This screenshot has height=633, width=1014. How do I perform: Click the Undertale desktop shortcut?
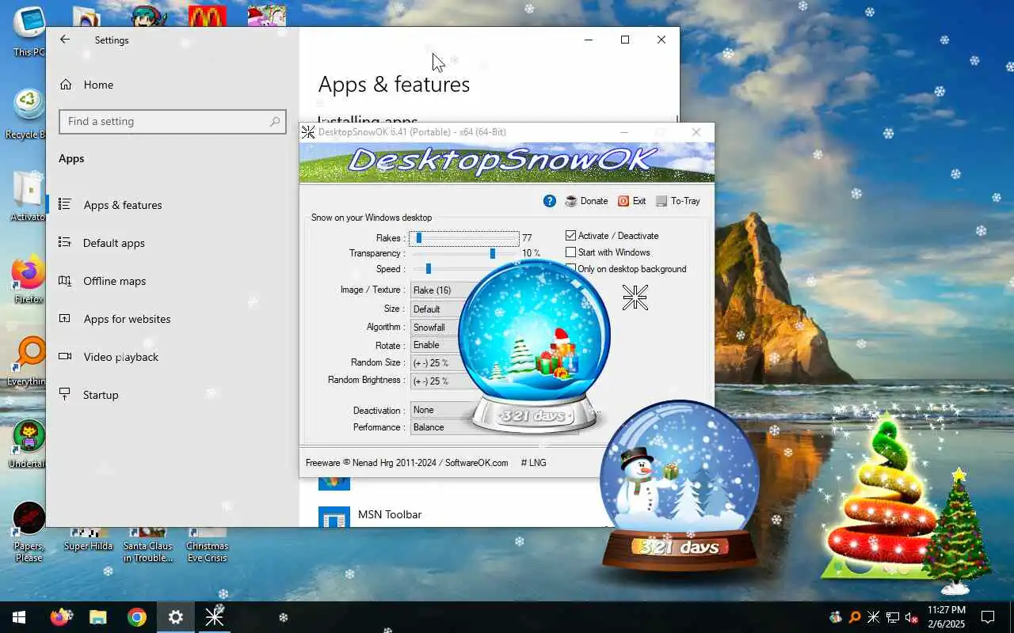click(28, 443)
